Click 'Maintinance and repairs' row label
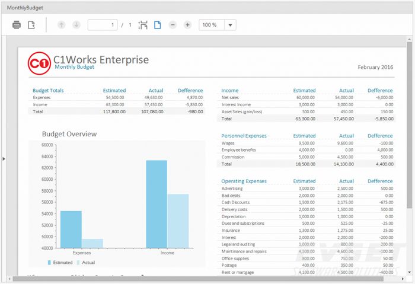 click(x=244, y=251)
